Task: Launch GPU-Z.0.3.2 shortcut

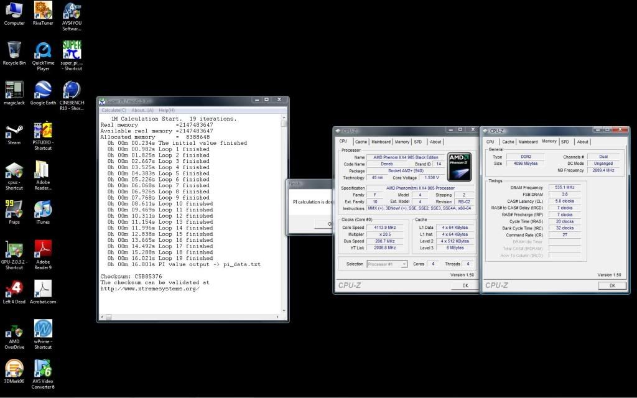Action: [14, 255]
